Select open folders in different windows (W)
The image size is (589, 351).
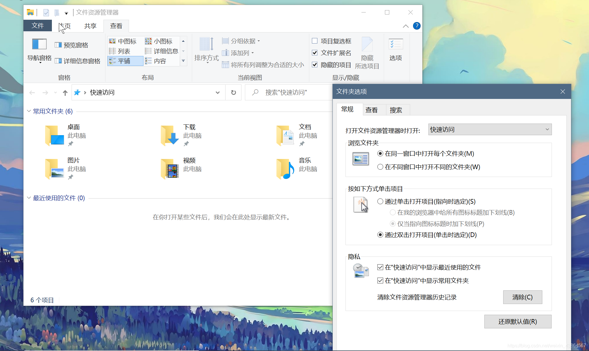429,167
